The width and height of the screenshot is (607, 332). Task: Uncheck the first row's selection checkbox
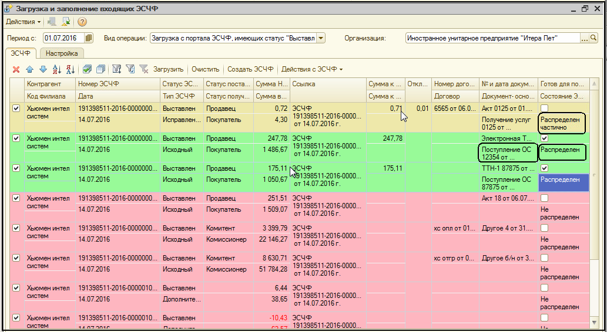tap(16, 109)
